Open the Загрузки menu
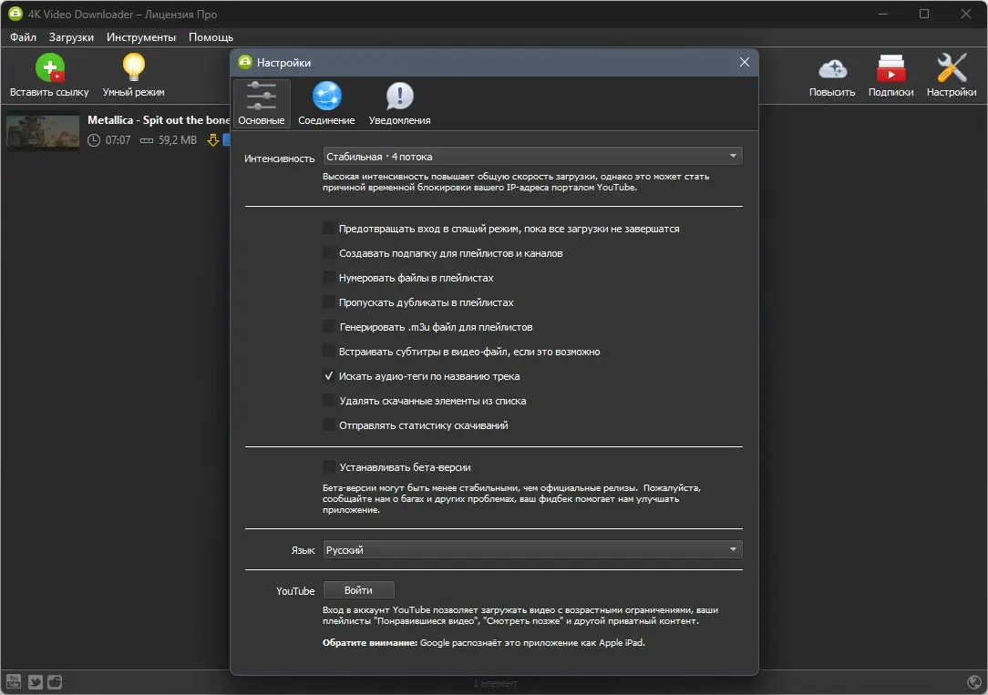Image resolution: width=988 pixels, height=695 pixels. [71, 37]
